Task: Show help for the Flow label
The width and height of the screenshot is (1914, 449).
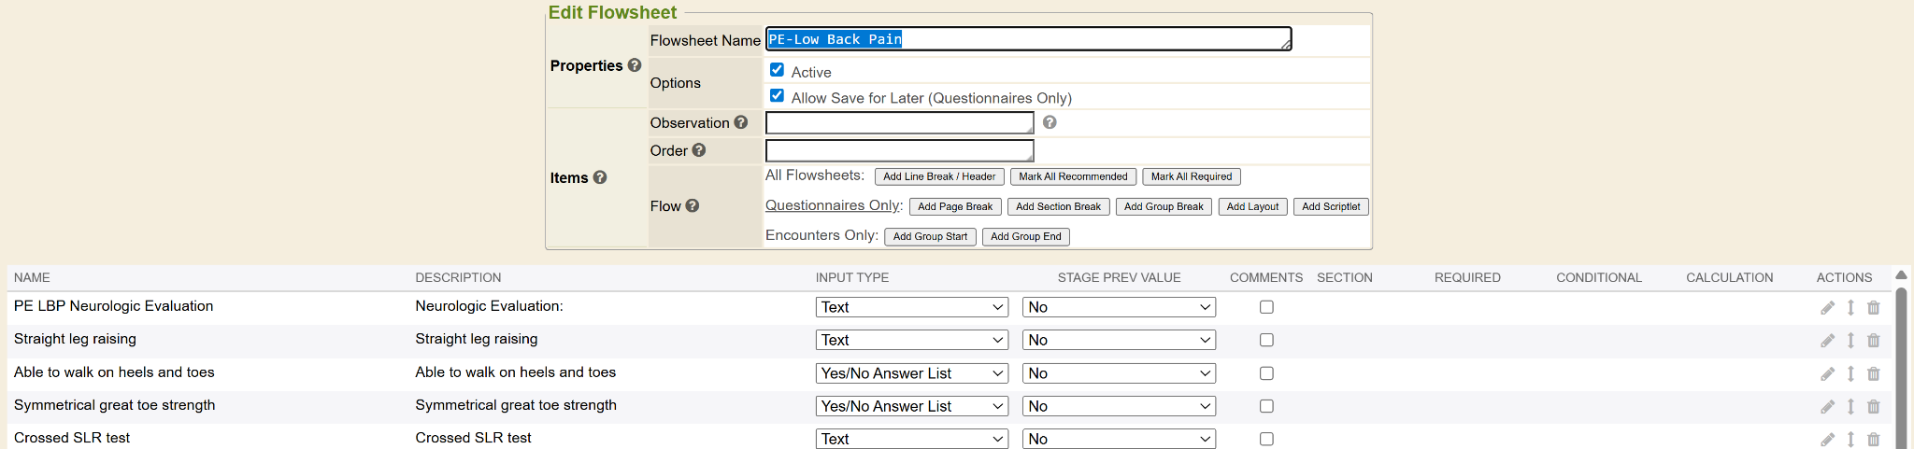Action: tap(693, 206)
